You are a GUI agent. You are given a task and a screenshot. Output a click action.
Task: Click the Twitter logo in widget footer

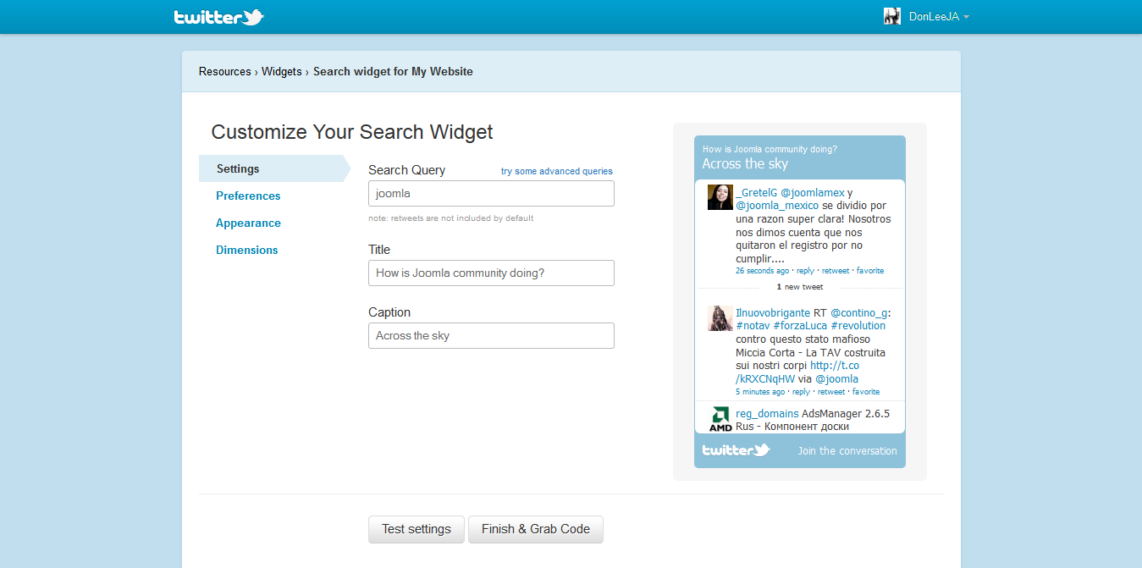(x=736, y=450)
